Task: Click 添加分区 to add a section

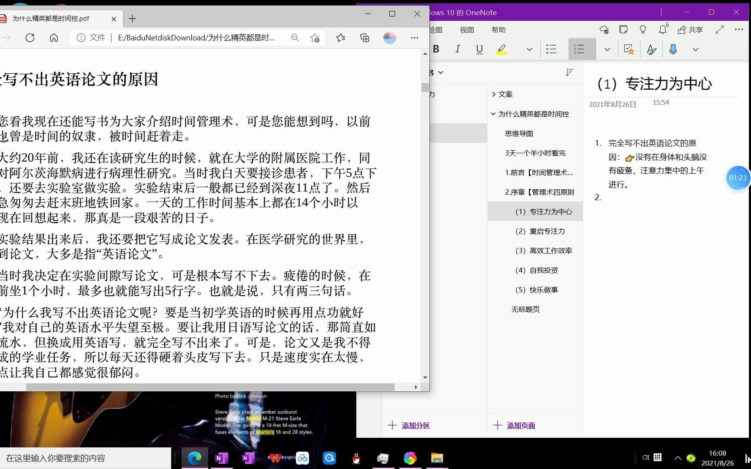Action: 409,426
